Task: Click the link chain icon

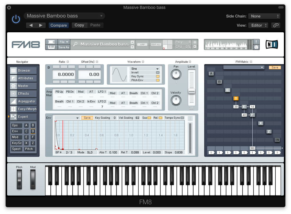Action: 276,25
